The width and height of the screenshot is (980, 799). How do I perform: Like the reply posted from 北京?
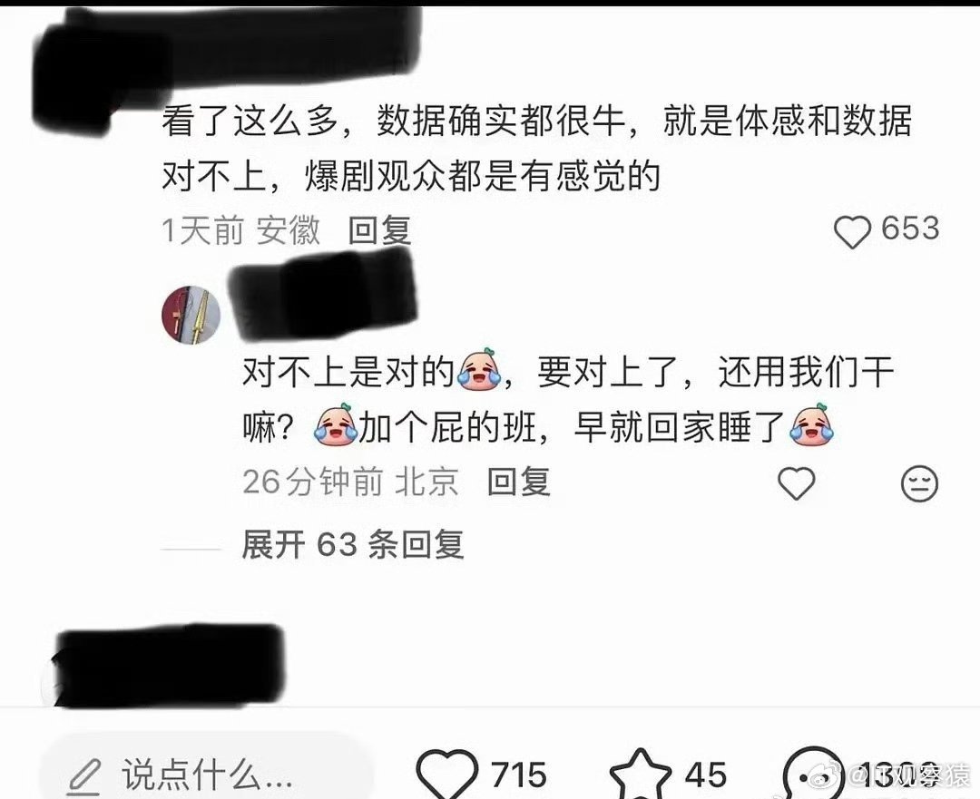[x=797, y=482]
